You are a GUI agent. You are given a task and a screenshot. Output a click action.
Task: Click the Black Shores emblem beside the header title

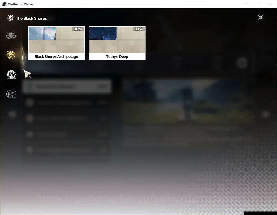tap(11, 18)
